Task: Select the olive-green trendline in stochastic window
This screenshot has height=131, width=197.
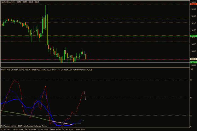Action: click(25, 114)
